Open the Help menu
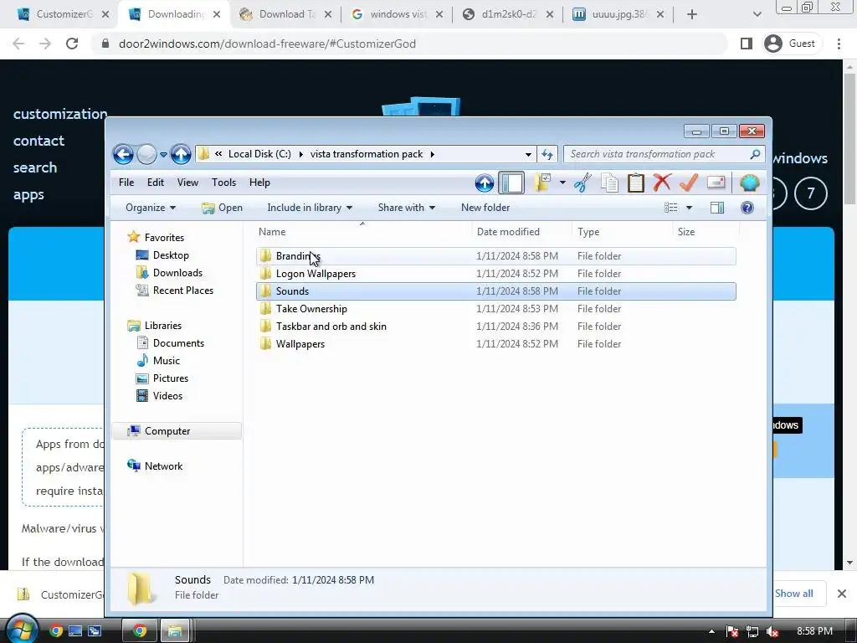Viewport: 857px width, 643px height. point(259,183)
